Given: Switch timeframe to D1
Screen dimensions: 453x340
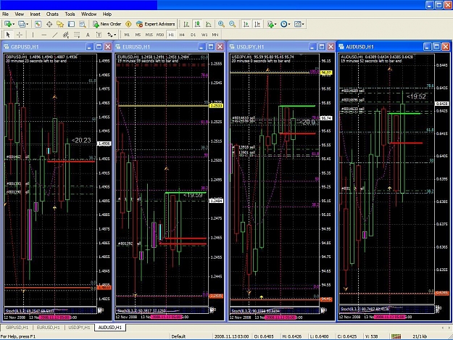Looking at the screenshot, I should [x=193, y=35].
